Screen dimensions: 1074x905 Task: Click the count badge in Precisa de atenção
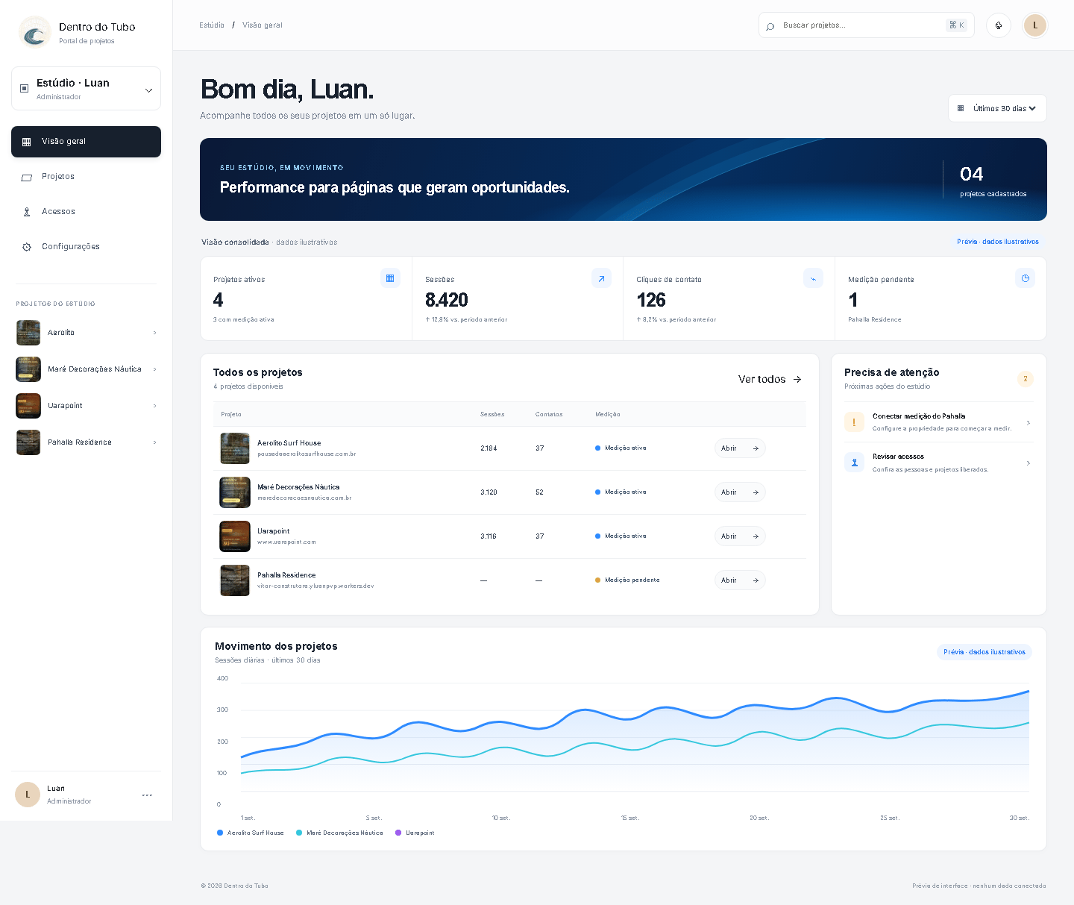(x=1026, y=379)
